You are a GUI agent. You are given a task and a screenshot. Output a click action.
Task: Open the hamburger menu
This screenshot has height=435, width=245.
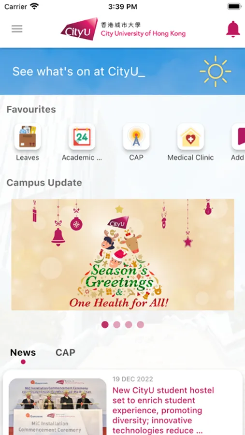(17, 29)
